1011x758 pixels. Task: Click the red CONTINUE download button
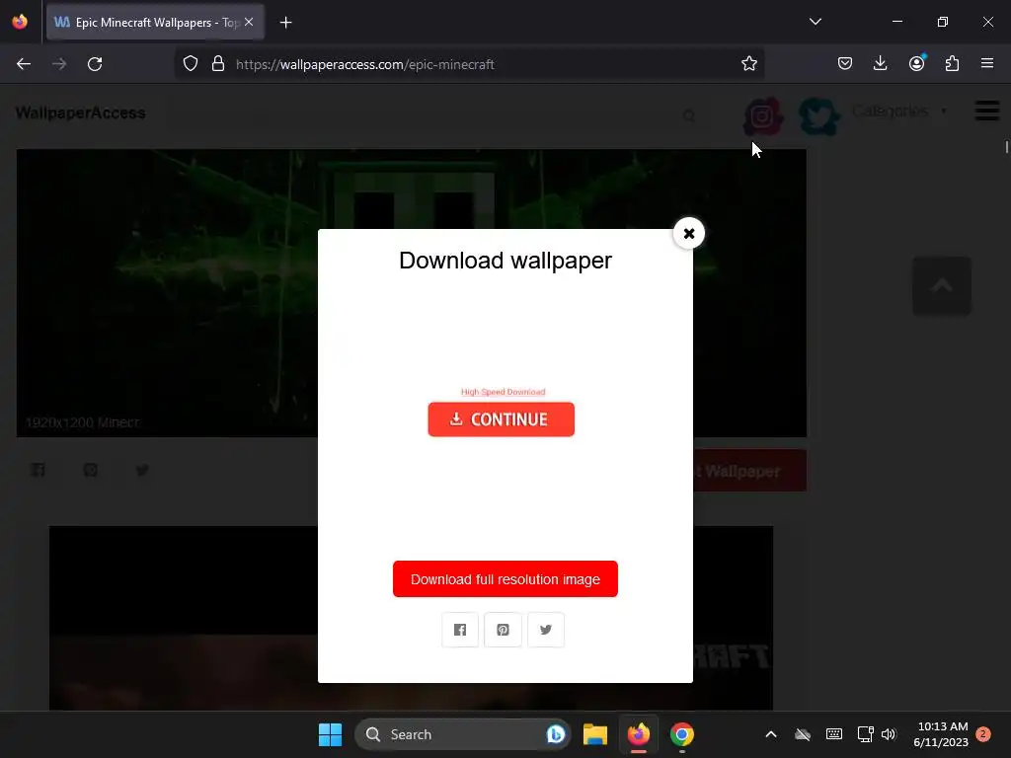pyautogui.click(x=501, y=419)
